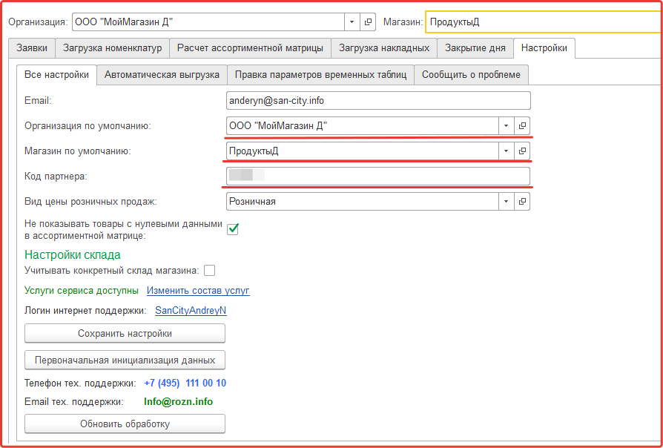Click the Вид цены розничных продаж field
Viewport: 663px width, 448px height.
(x=363, y=201)
